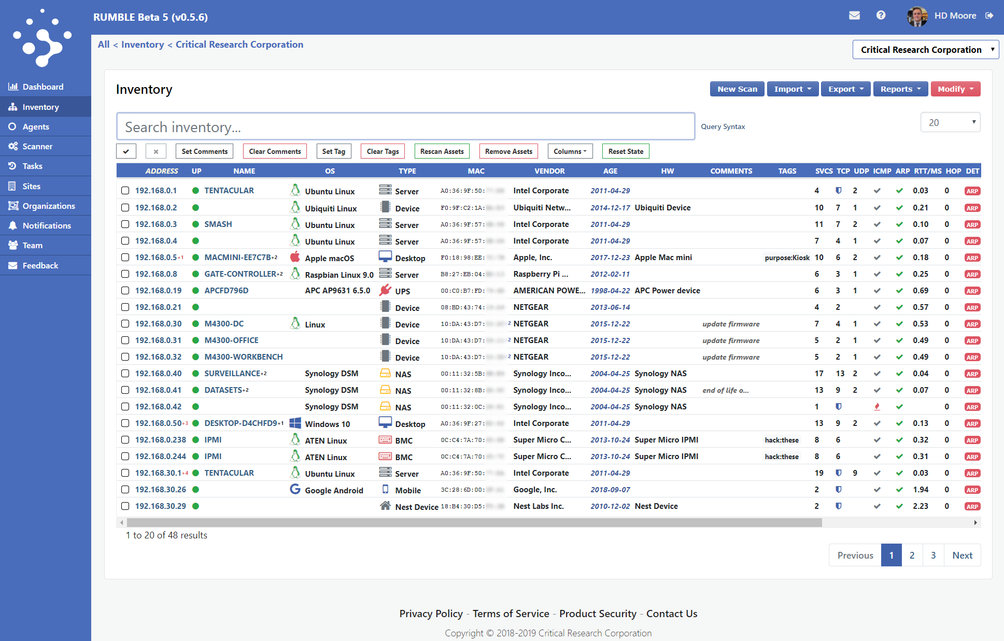Click the TCP shield icon on 192.168.30.29 row
The width and height of the screenshot is (1004, 641).
click(839, 506)
